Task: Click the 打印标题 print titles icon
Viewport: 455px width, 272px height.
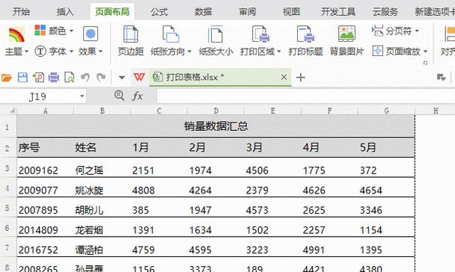Action: 305,34
